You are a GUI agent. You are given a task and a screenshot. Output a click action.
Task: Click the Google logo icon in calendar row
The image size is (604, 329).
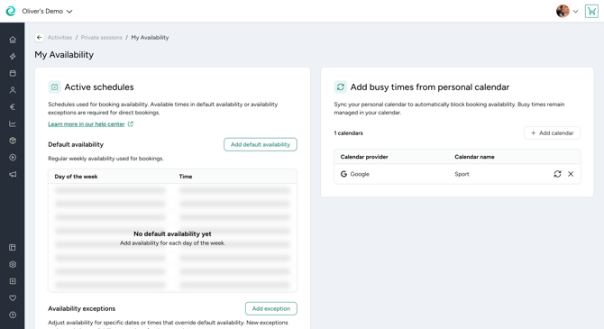tap(343, 174)
